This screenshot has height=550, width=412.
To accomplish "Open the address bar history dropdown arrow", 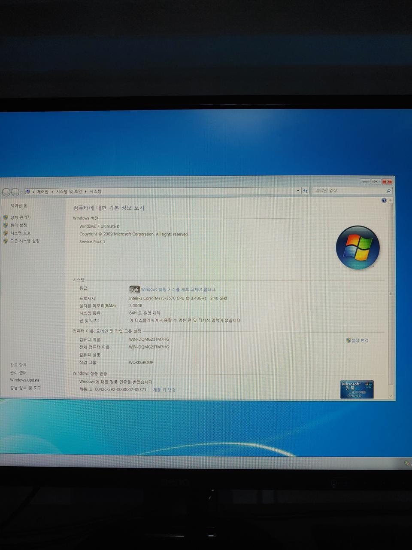I will [x=297, y=191].
